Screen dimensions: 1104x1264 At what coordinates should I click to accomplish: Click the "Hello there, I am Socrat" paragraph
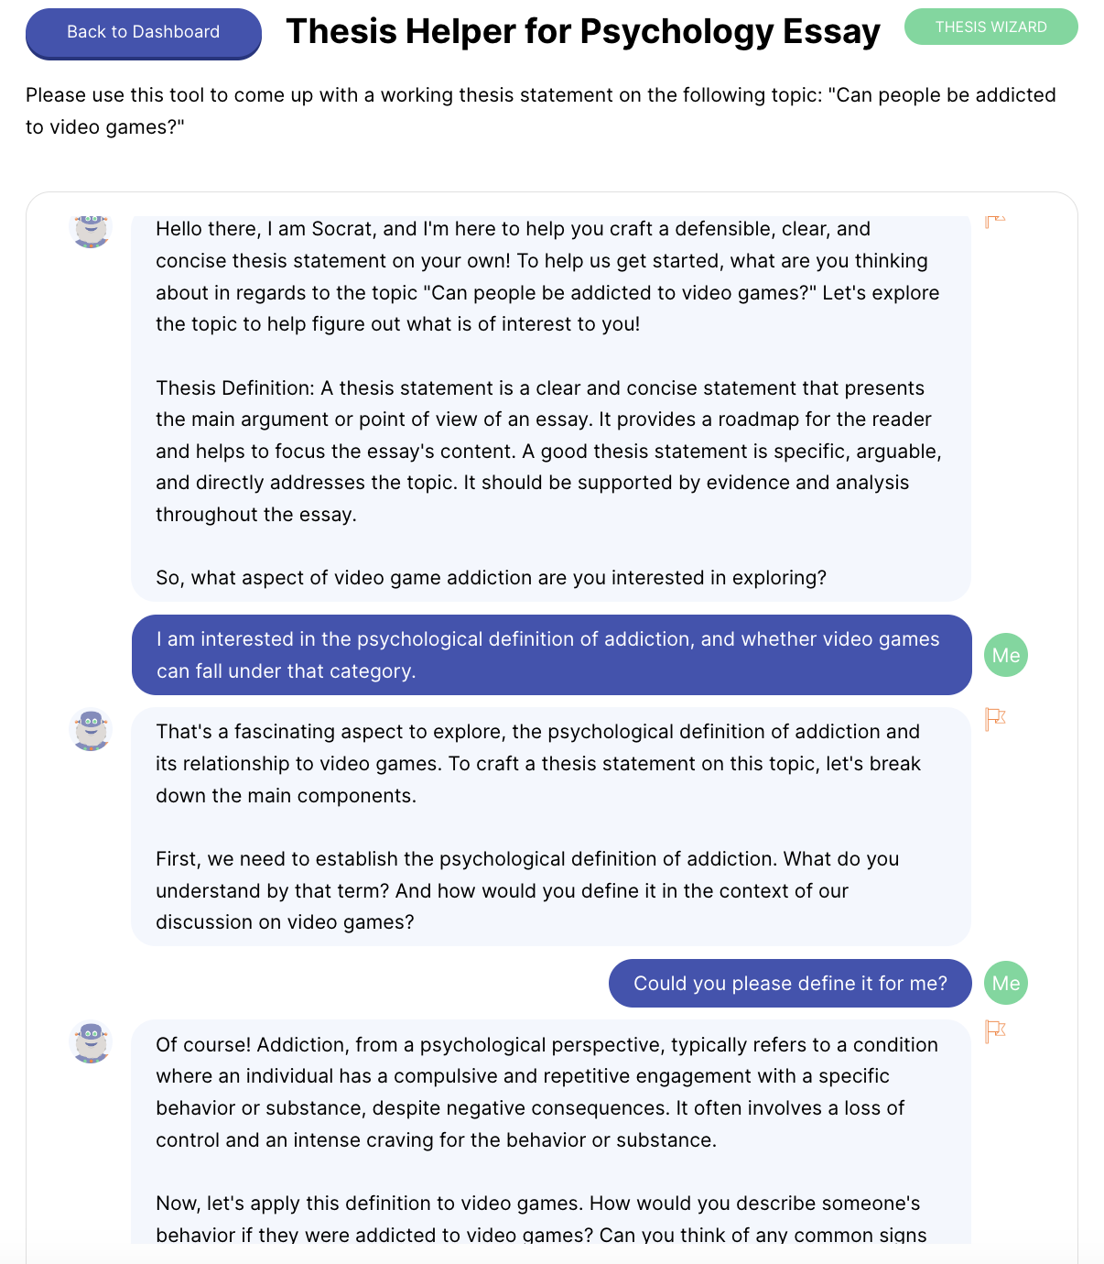547,277
